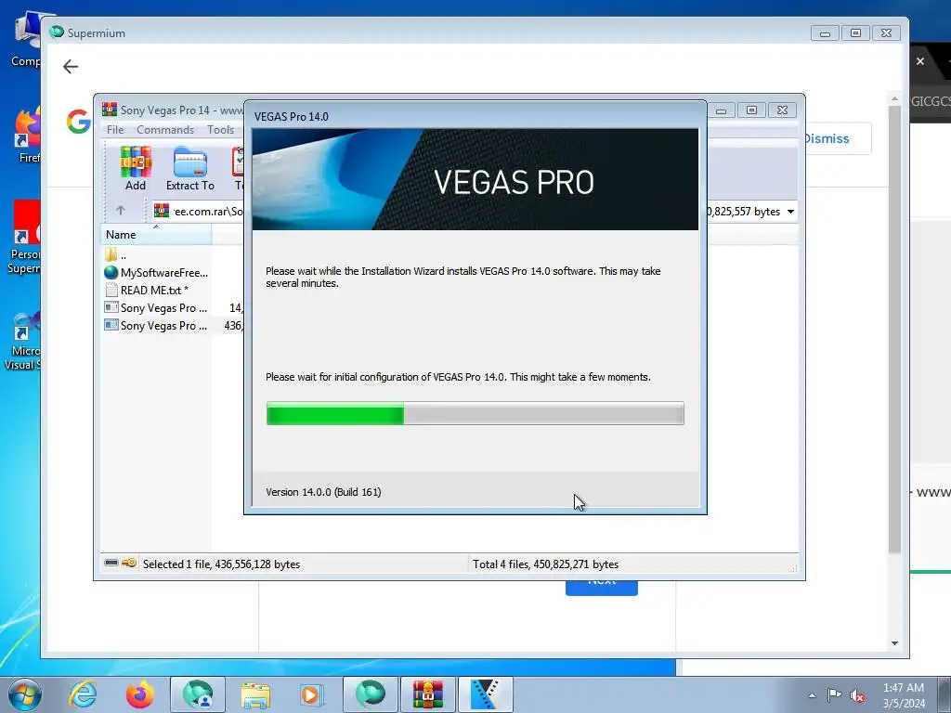Screen dimensions: 951x713
Task: Open the File menu in WinRAR
Action: 114,130
